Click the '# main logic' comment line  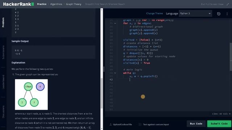133,70
